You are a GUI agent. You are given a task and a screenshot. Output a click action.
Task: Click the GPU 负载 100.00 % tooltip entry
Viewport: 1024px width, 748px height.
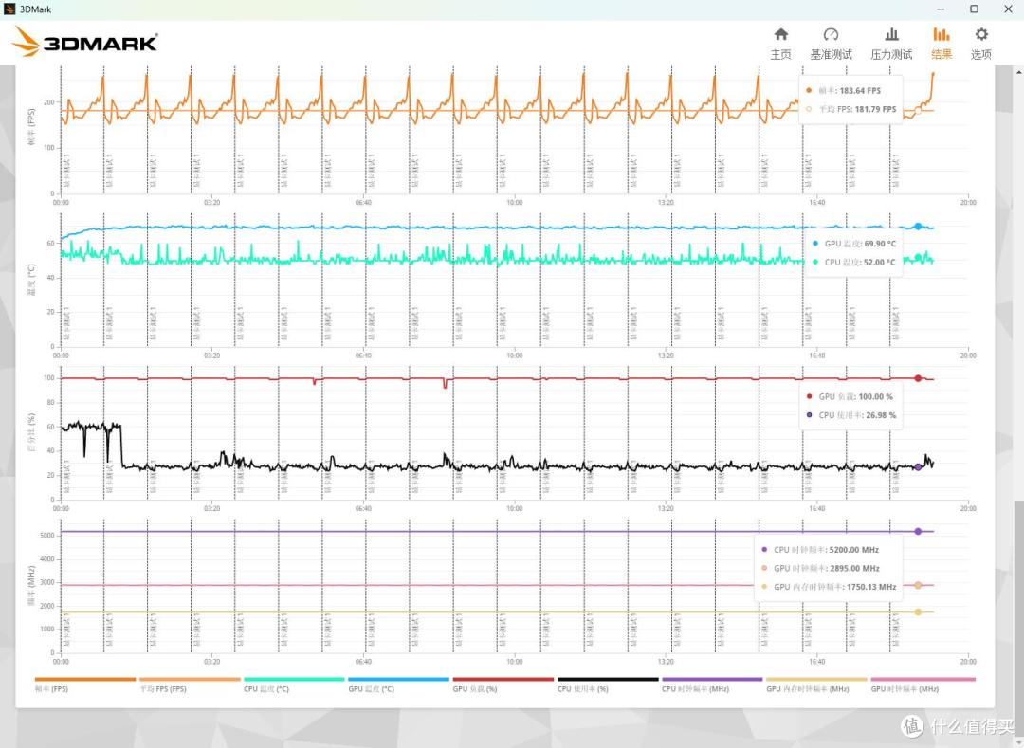coord(850,397)
